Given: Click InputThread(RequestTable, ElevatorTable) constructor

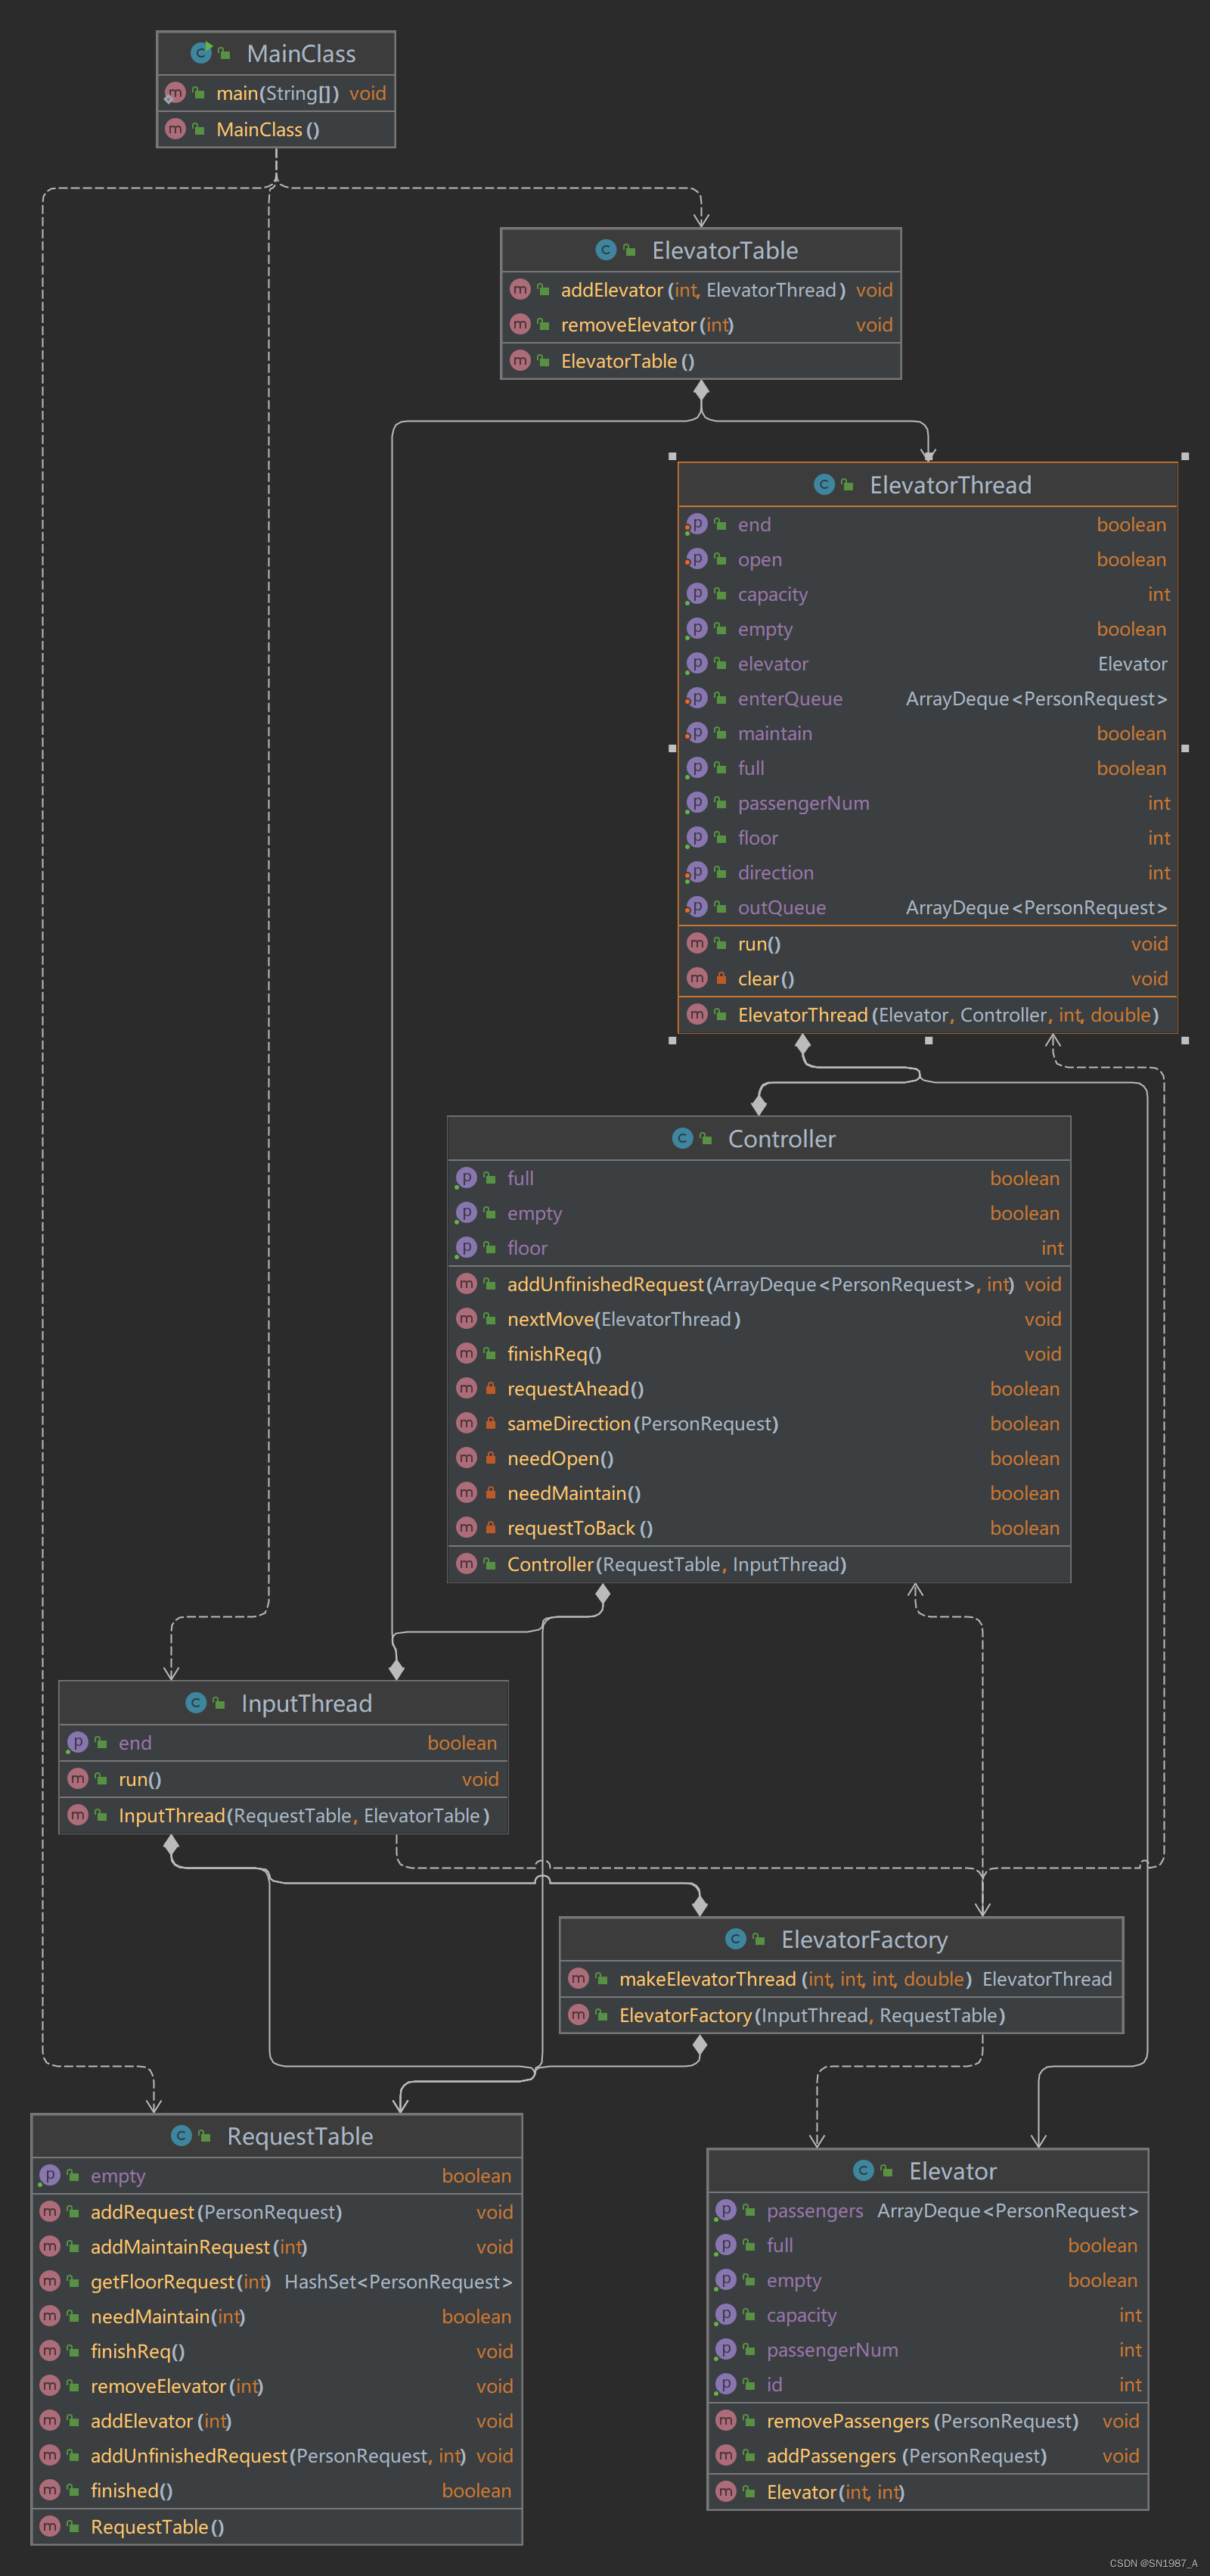Looking at the screenshot, I should coord(283,1815).
